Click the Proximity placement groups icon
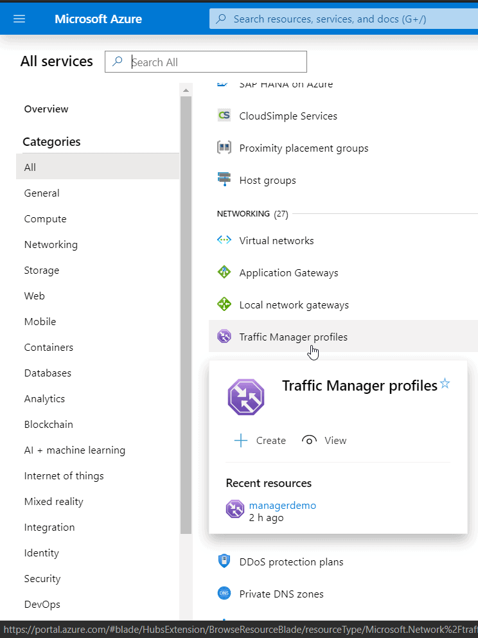This screenshot has height=638, width=478. point(224,148)
